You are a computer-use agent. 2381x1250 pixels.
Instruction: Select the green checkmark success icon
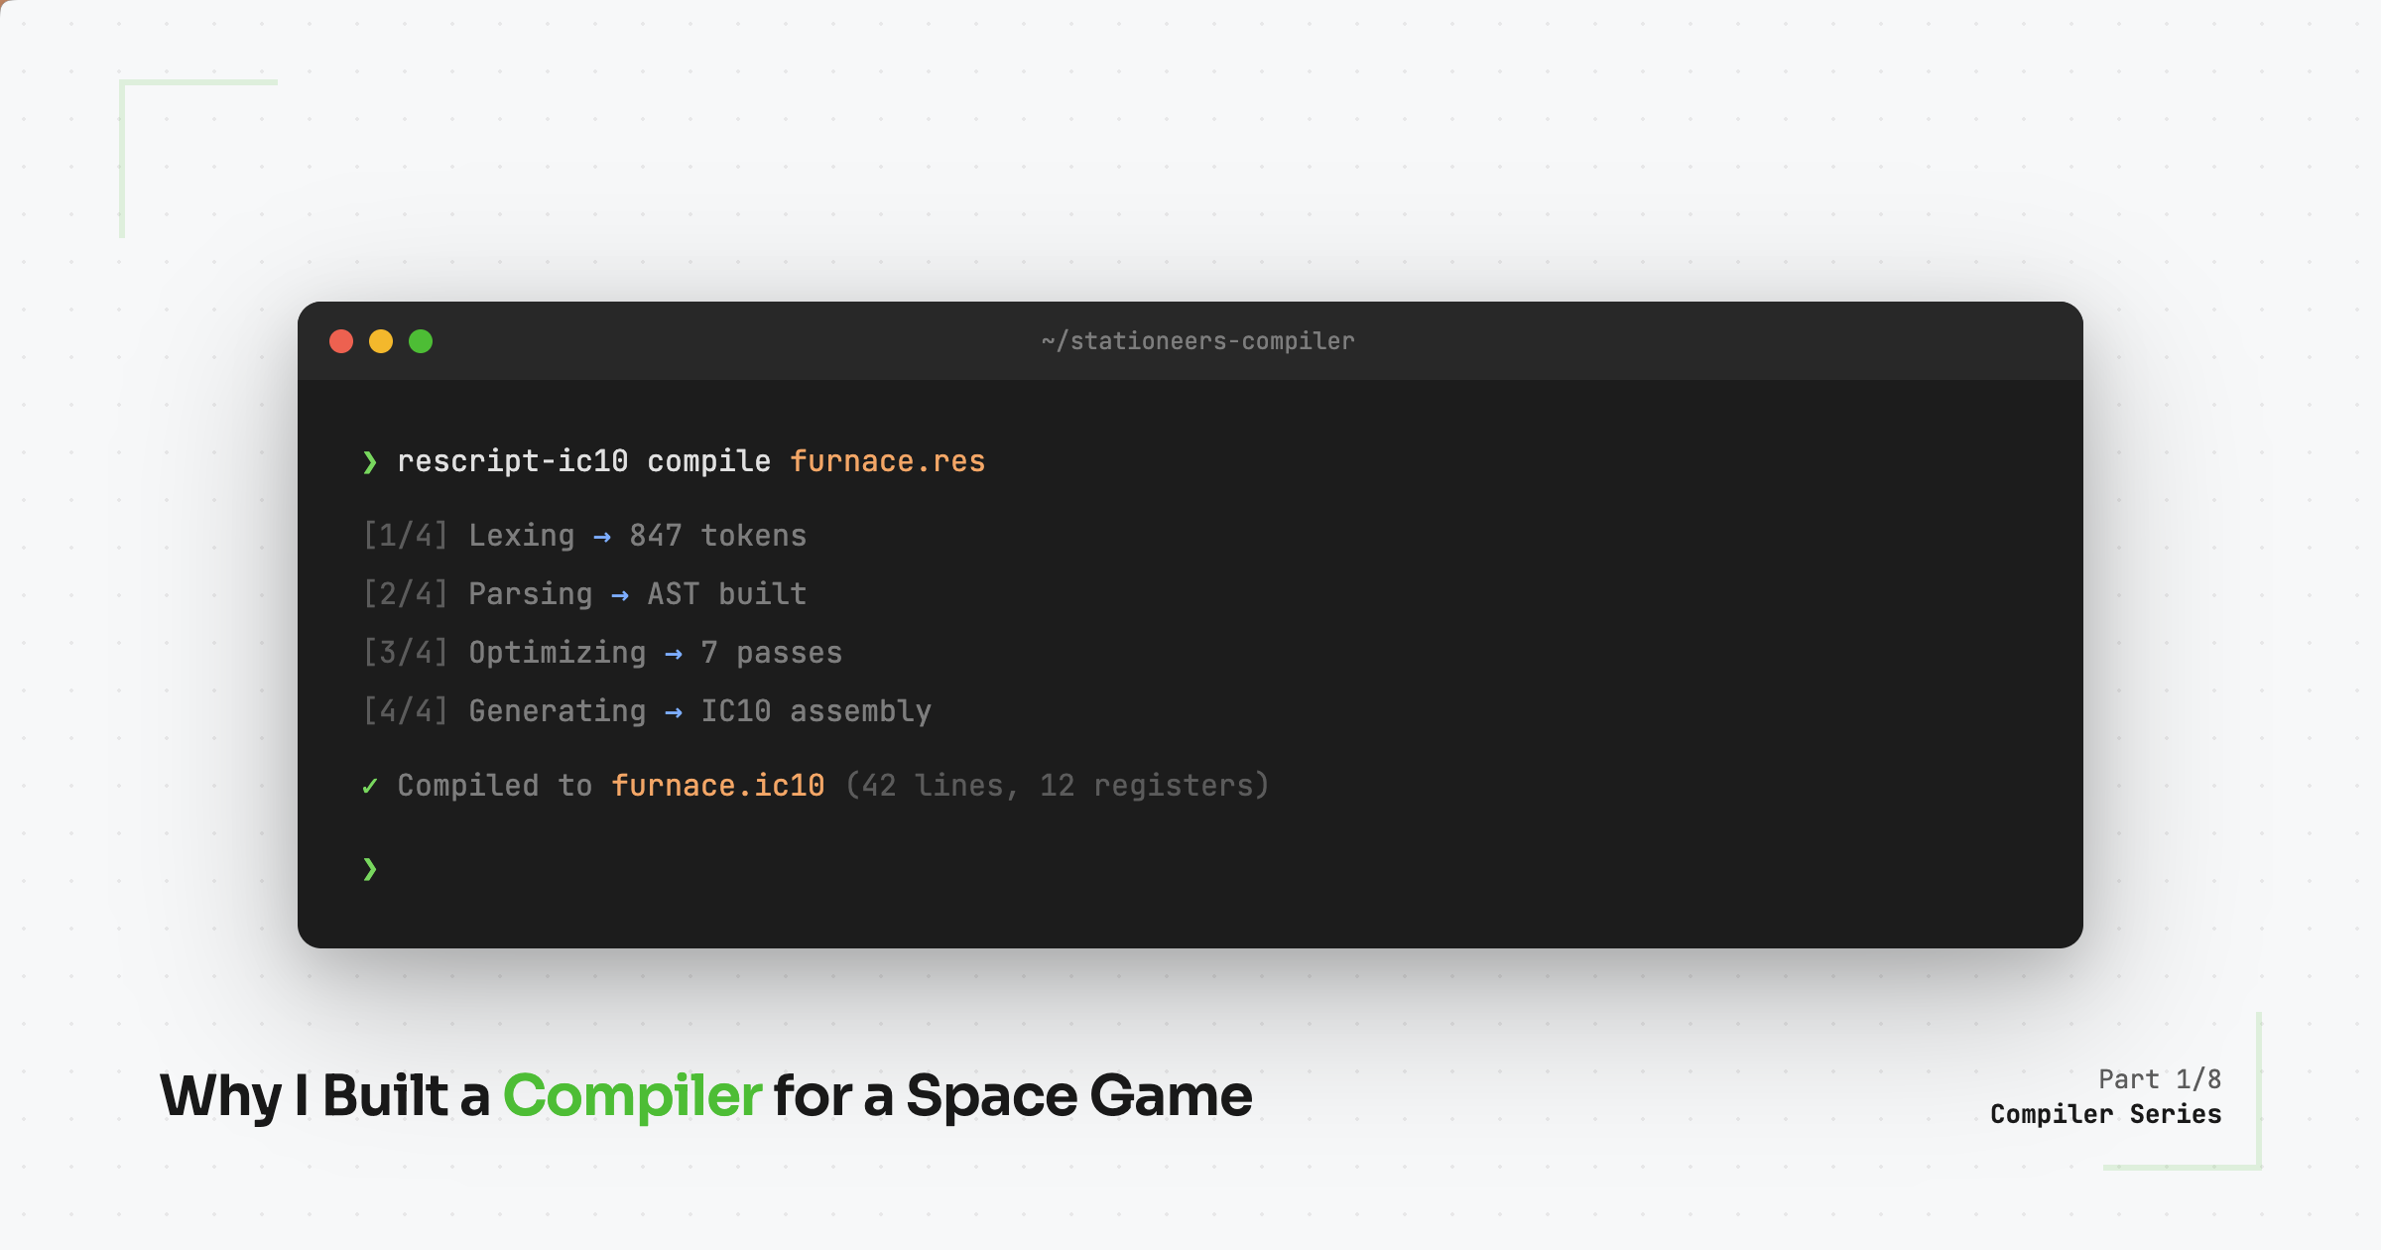pos(370,785)
